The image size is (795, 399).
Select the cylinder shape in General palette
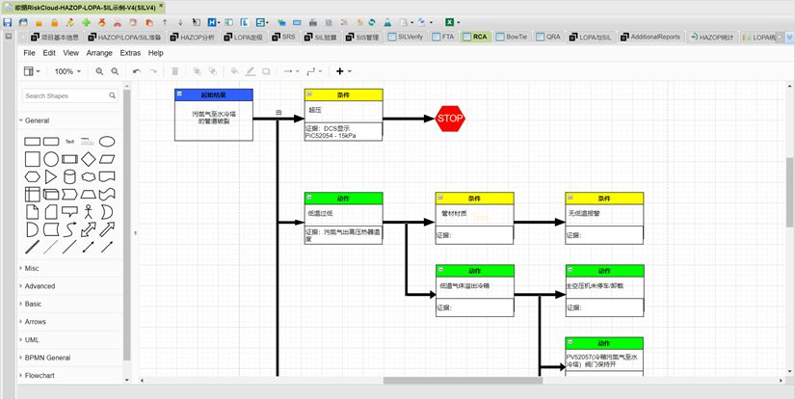coord(69,176)
